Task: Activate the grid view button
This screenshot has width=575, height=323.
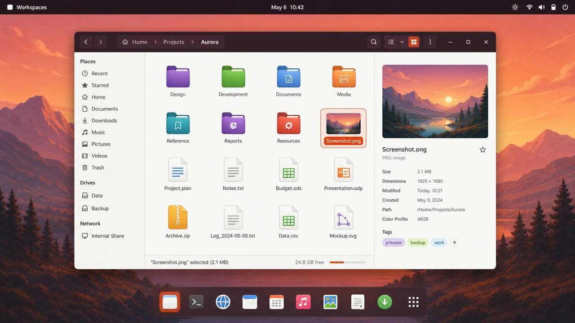Action: click(414, 42)
